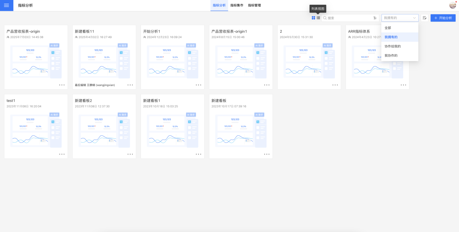Open the user avatar profile
The image size is (459, 232).
452,5
